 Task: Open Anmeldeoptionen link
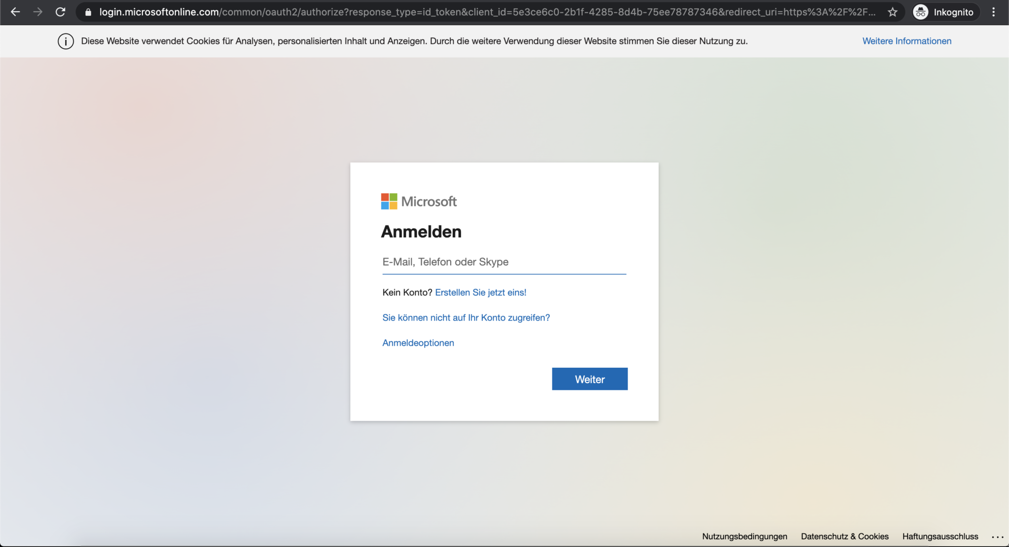[x=418, y=343]
